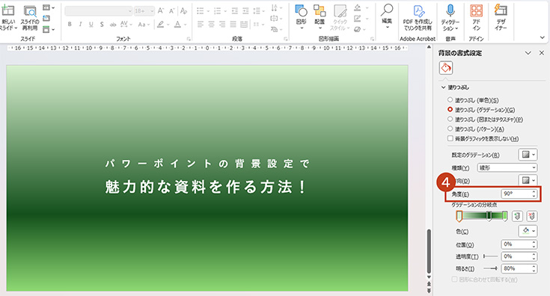
Task: Open slide Section dropdown
Action: click(49, 29)
